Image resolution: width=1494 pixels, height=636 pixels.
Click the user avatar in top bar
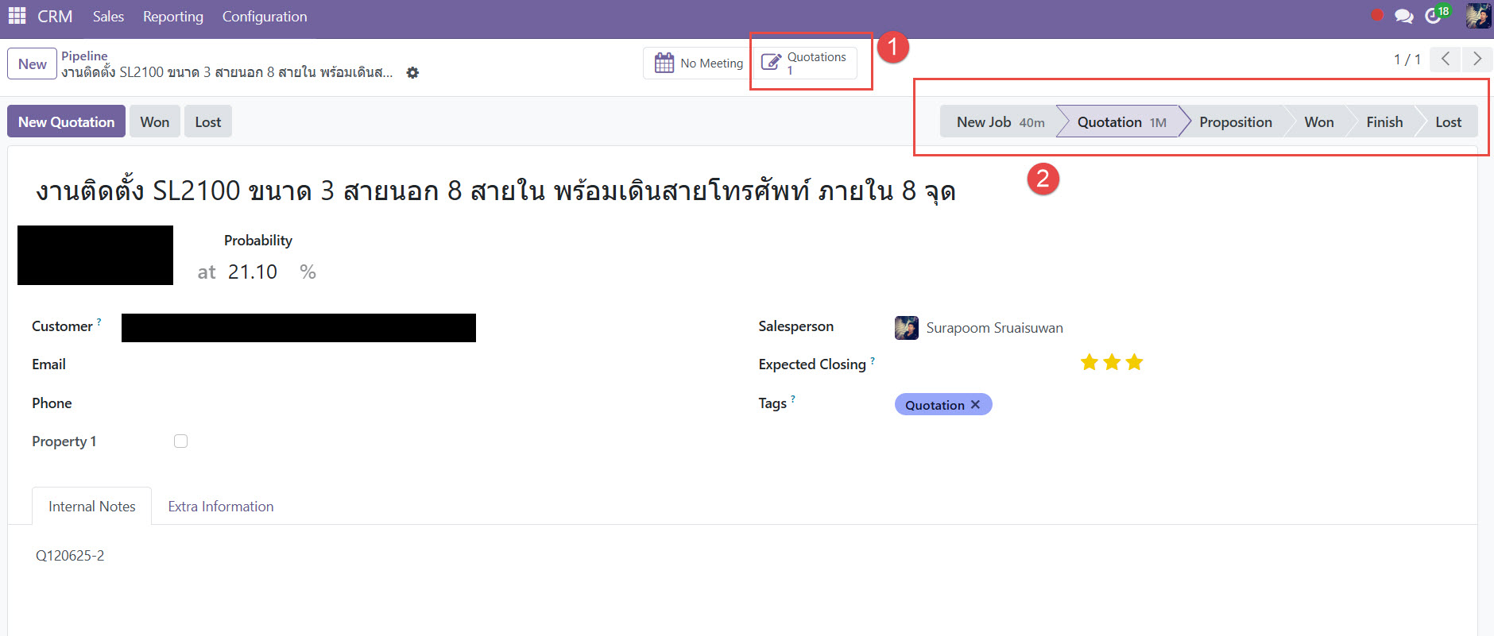click(1477, 16)
